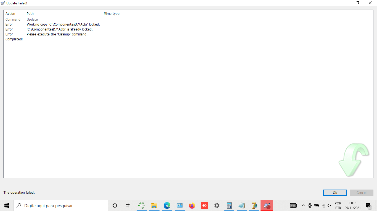
Task: Click the Meet Now tray icon
Action: [x=310, y=206]
